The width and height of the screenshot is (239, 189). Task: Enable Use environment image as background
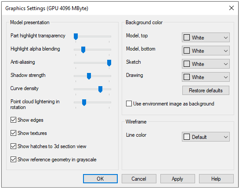click(129, 104)
